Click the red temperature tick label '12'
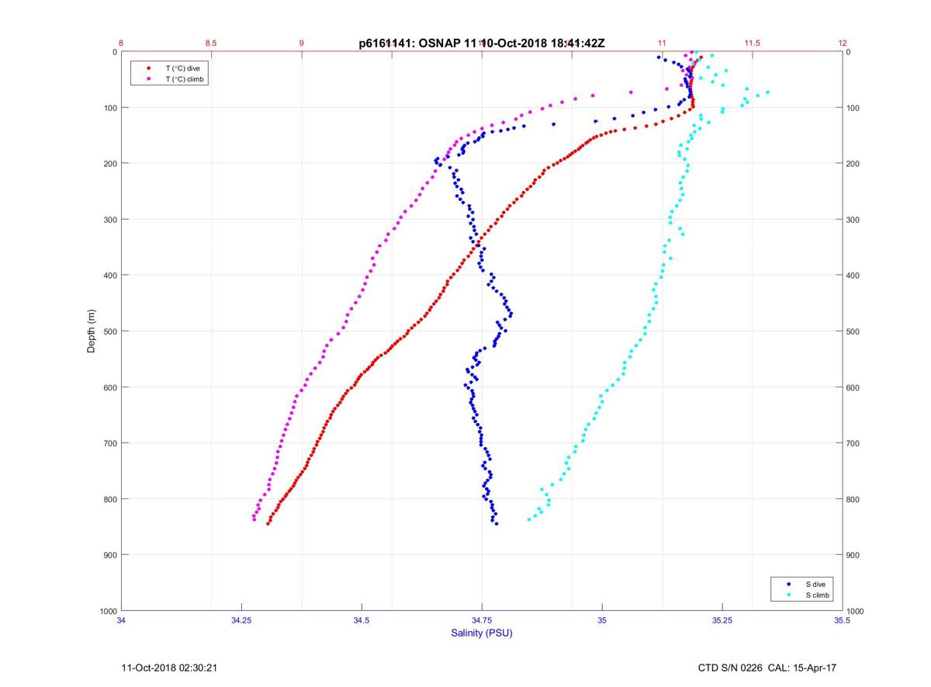The image size is (931, 687). click(843, 43)
